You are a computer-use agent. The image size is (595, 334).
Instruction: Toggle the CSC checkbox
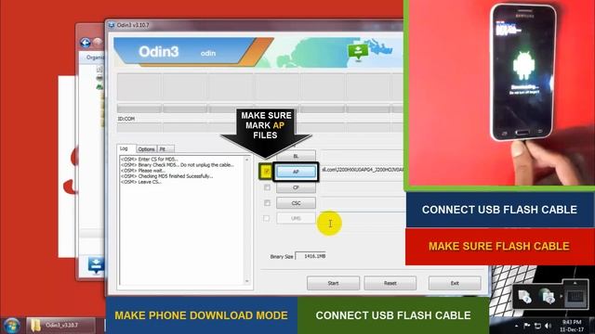click(267, 203)
